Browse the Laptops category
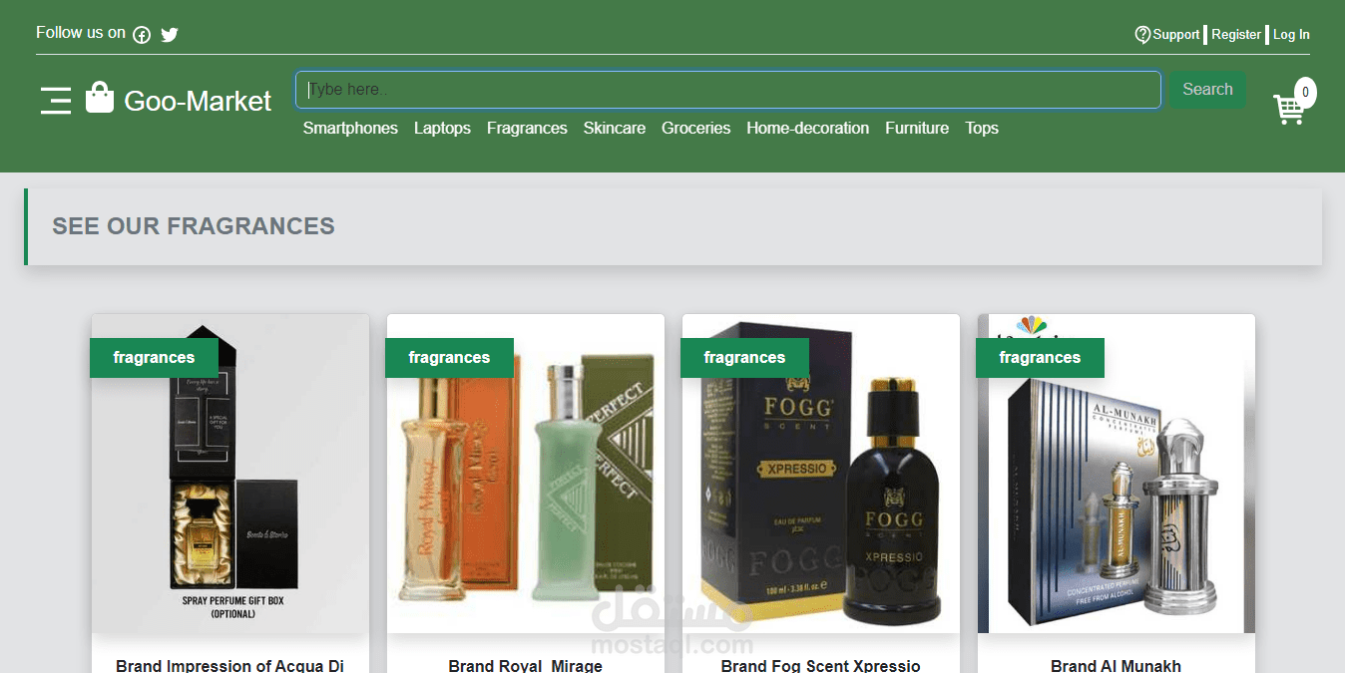Image resolution: width=1345 pixels, height=673 pixels. click(442, 128)
